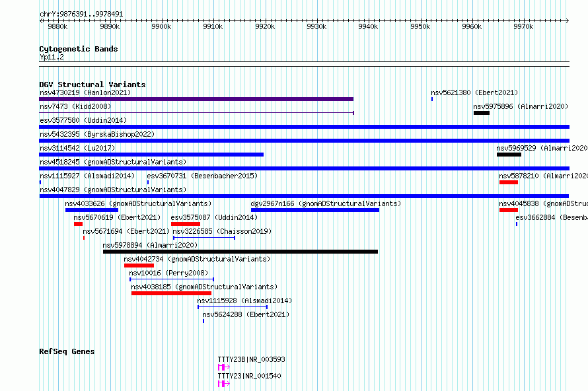The height and width of the screenshot is (391, 588).
Task: Select the TTTY23B magenta gene glyph
Action: pos(224,367)
